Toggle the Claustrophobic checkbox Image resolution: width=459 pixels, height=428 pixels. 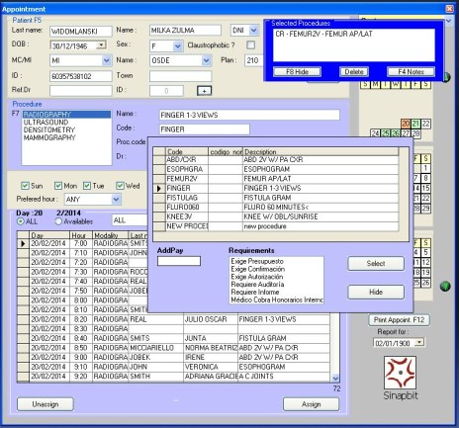pyautogui.click(x=251, y=44)
